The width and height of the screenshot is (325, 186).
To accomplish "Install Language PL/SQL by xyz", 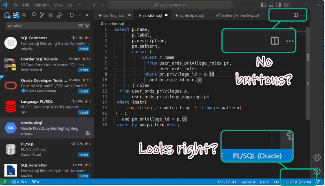I will click(84, 112).
